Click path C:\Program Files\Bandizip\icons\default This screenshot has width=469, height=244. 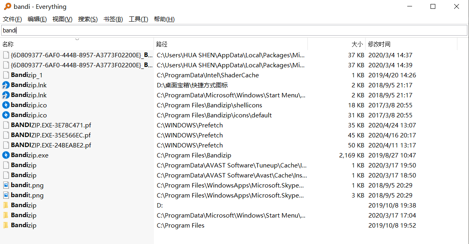click(214, 115)
